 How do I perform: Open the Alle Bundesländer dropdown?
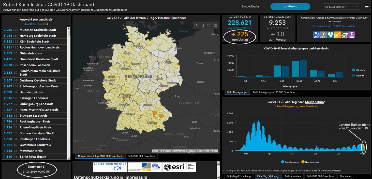341,7
